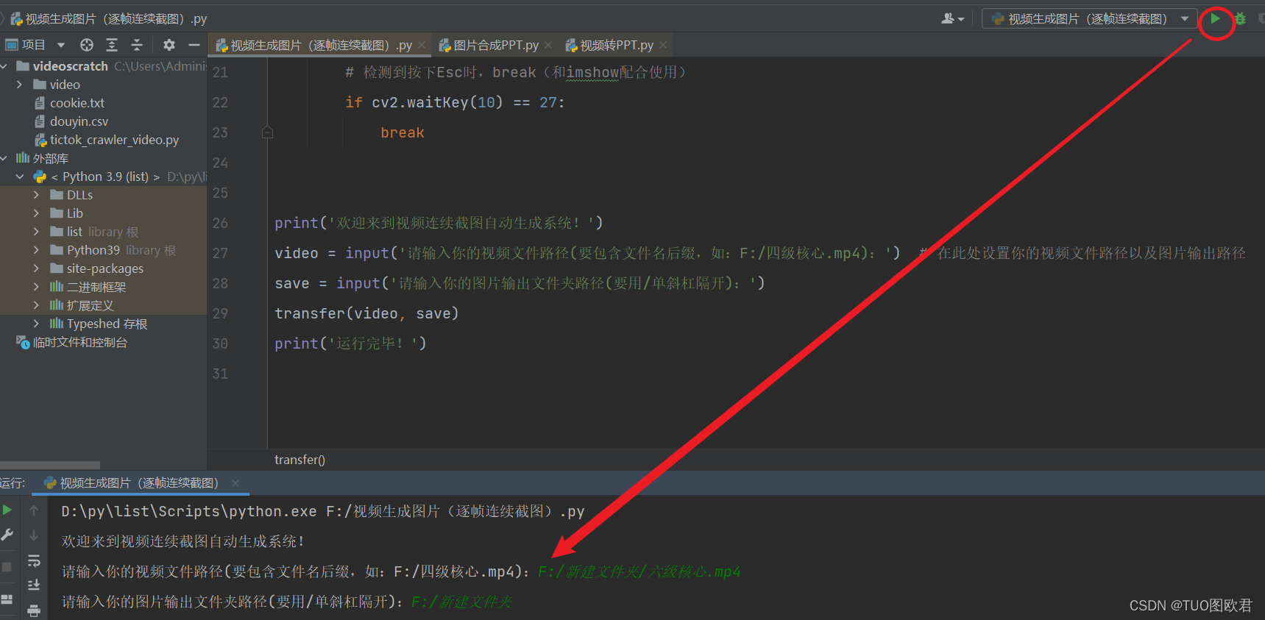Click the run panel layout icon
This screenshot has height=620, width=1265.
pyautogui.click(x=7, y=599)
